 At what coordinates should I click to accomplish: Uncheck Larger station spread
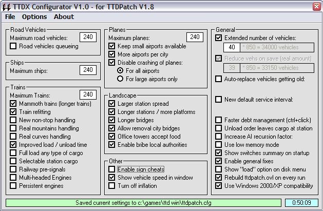click(x=111, y=103)
